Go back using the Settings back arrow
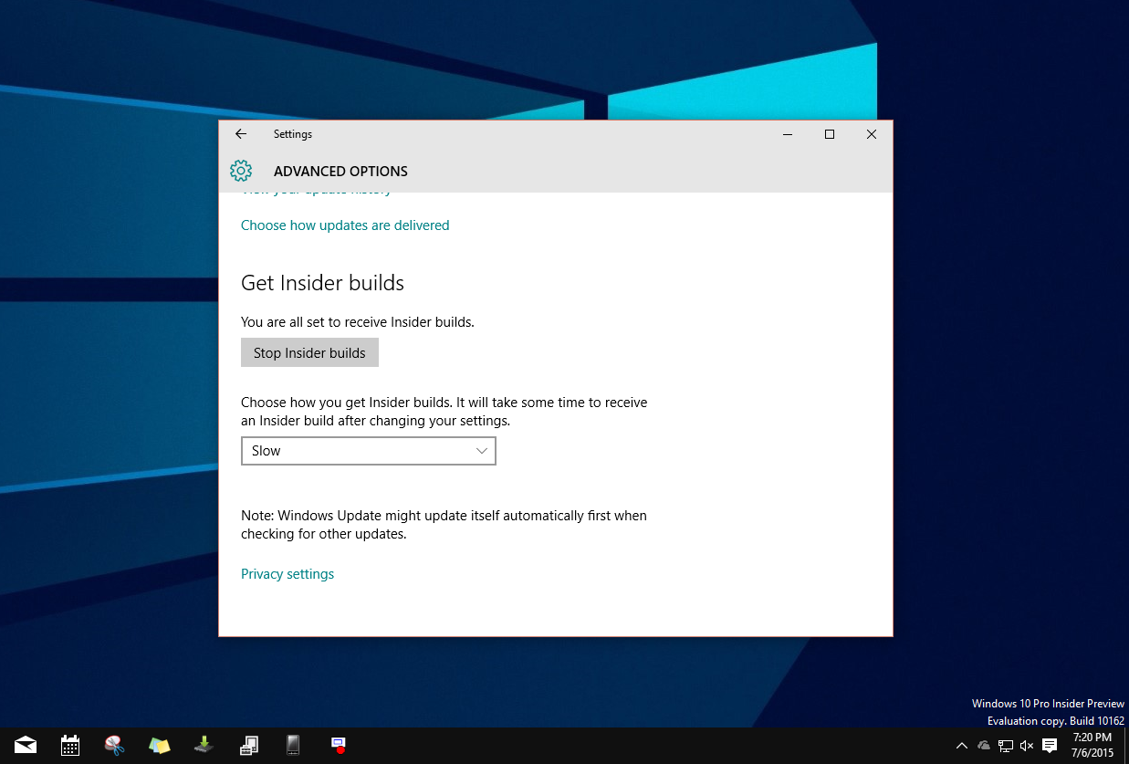 (241, 134)
